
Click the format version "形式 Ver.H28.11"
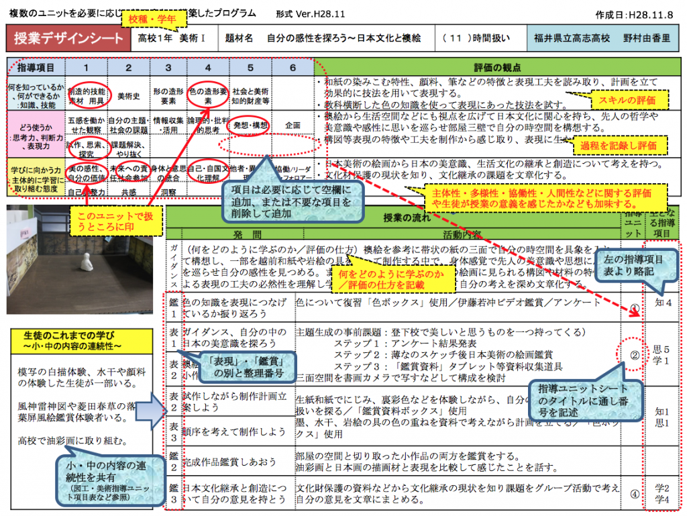pyautogui.click(x=310, y=14)
